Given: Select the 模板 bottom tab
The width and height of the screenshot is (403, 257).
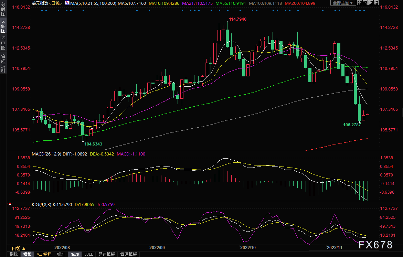Looking at the screenshot, I should [27, 254].
